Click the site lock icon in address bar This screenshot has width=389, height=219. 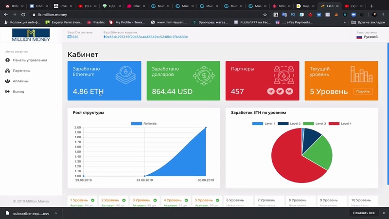[34, 15]
